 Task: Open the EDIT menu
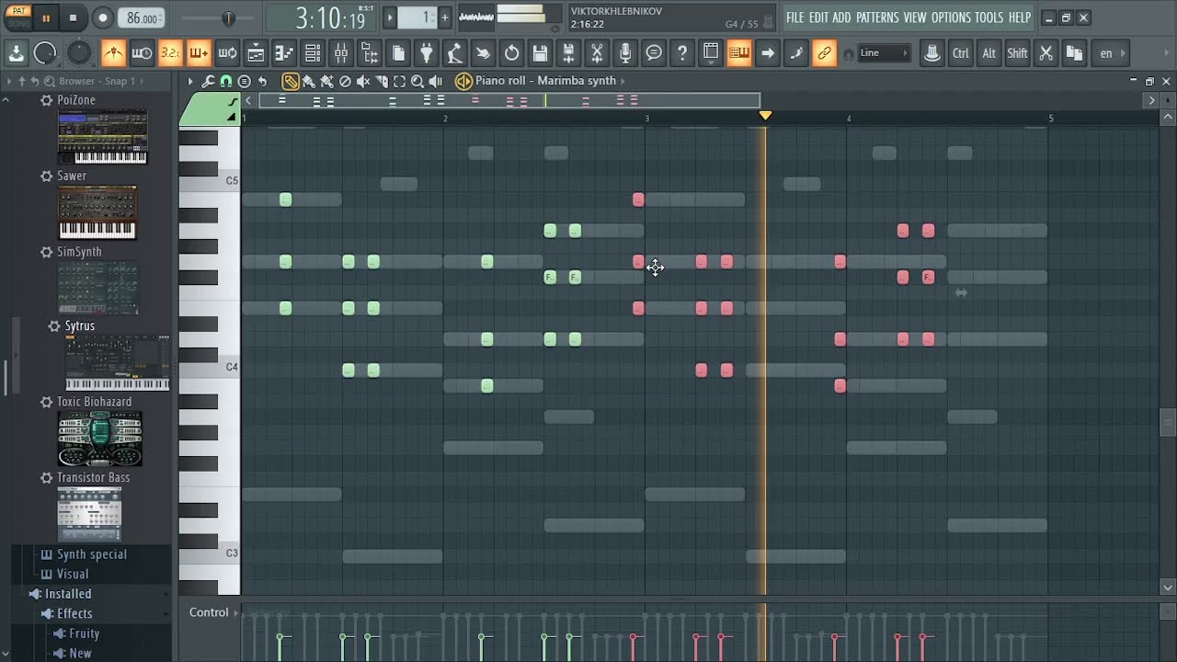(818, 17)
